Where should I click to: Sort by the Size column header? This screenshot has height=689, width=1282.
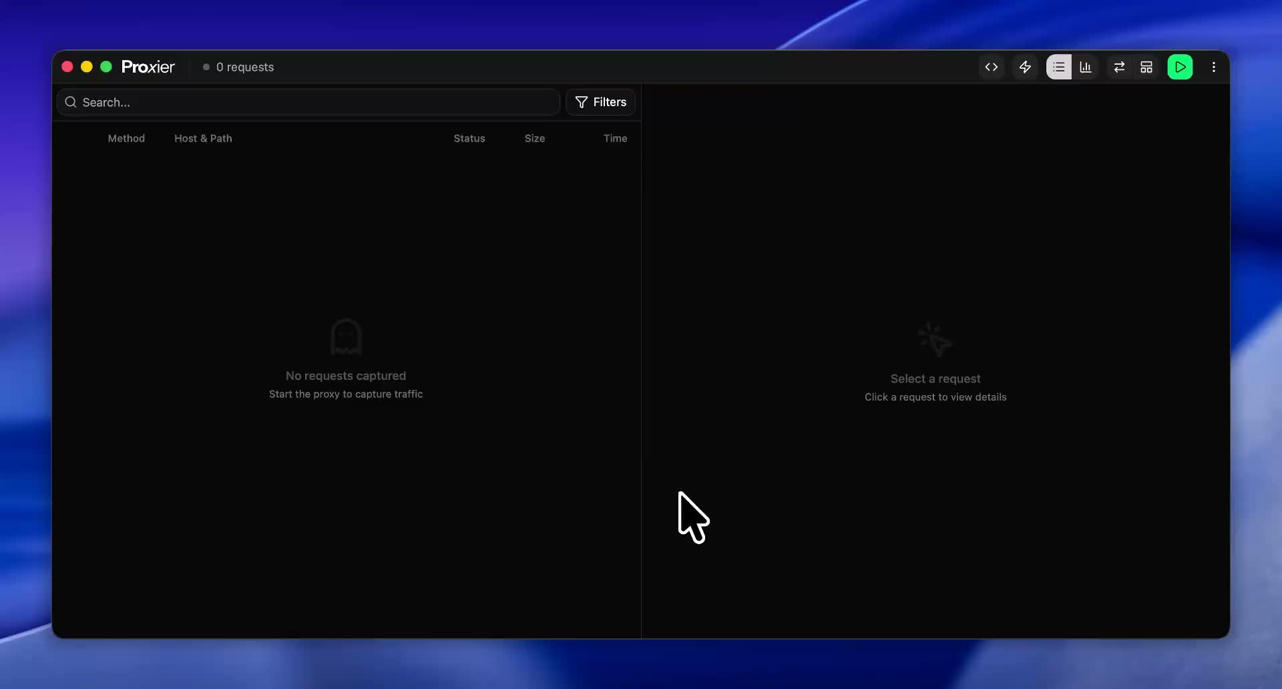click(x=534, y=138)
